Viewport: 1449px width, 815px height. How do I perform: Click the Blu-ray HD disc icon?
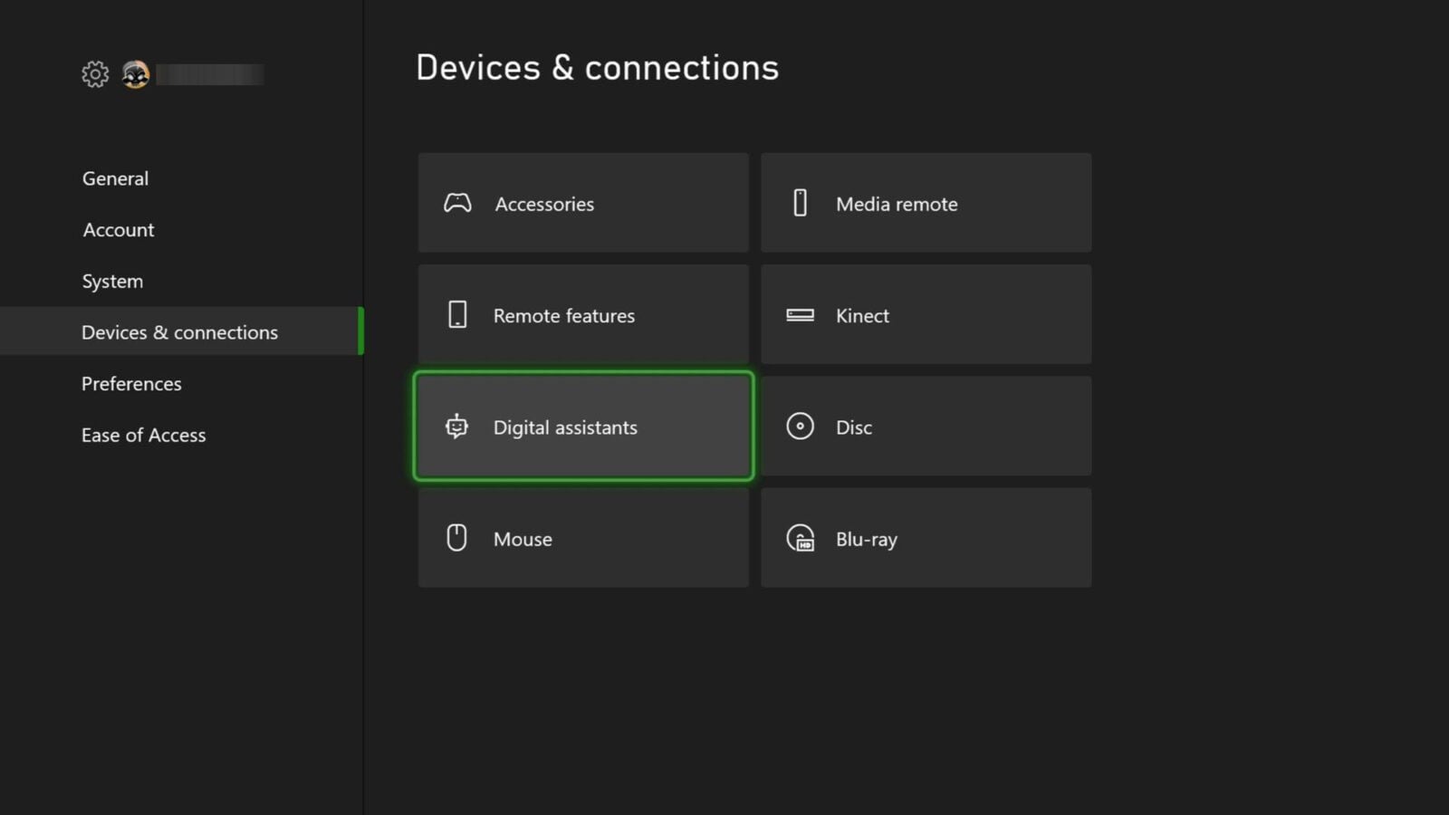[x=801, y=539]
